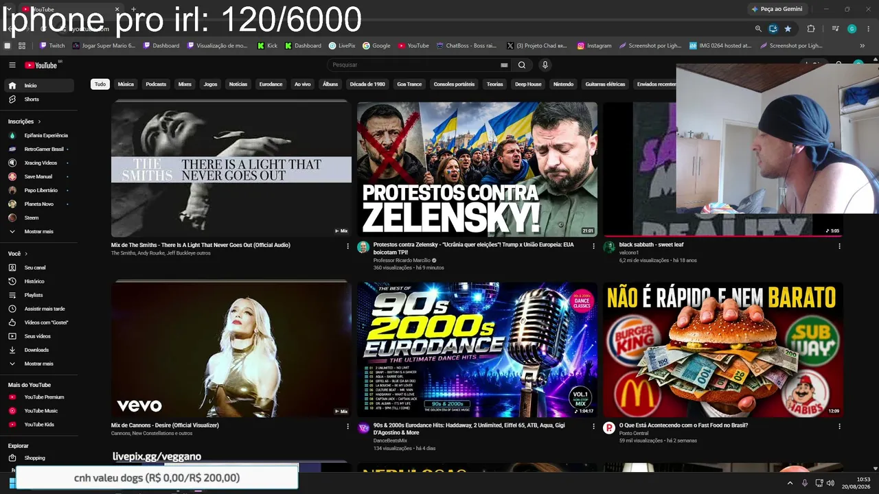Open Seu canal in the sidebar
The height and width of the screenshot is (494, 879).
coord(40,268)
